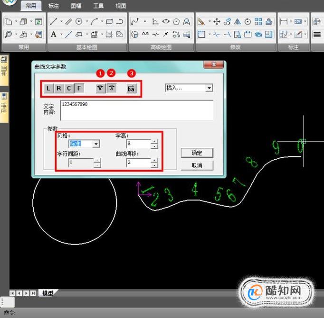This screenshot has width=324, height=318.
Task: Select the Line drawing tool
Action: [x=53, y=21]
